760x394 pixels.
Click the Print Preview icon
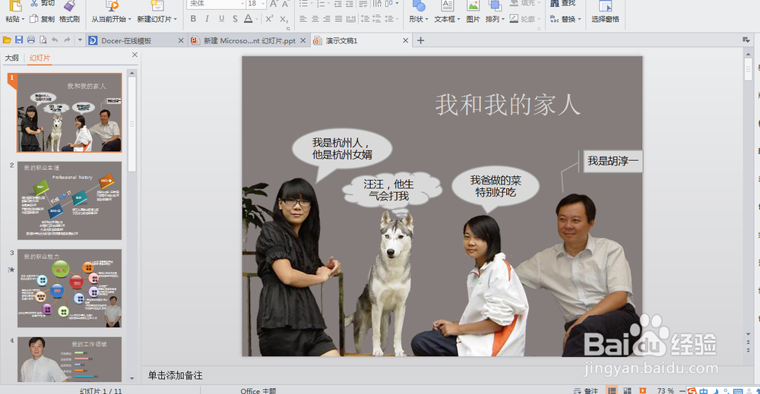[43, 40]
